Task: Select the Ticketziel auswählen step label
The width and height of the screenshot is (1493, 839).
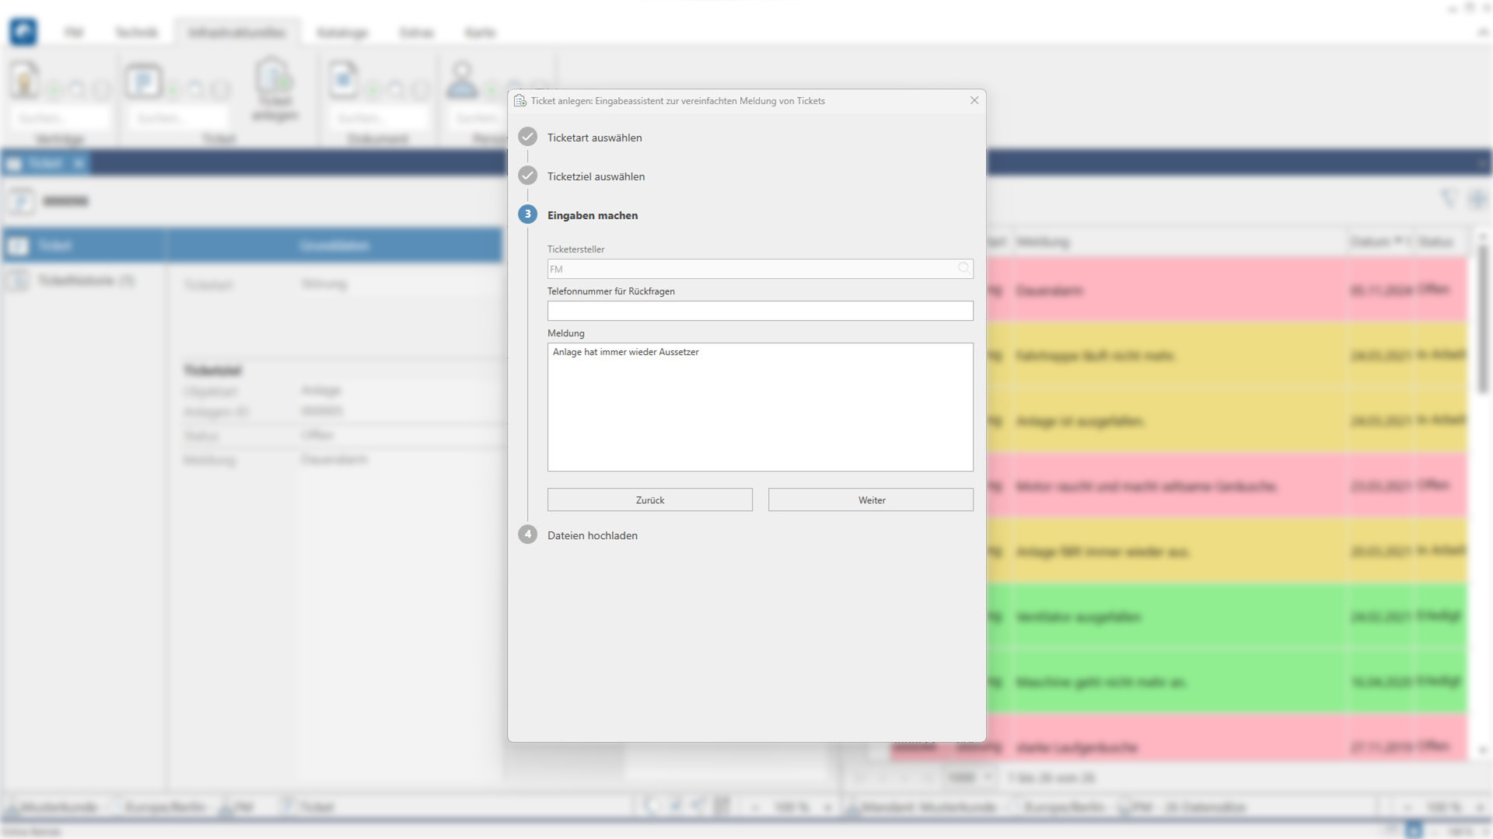Action: 596,176
